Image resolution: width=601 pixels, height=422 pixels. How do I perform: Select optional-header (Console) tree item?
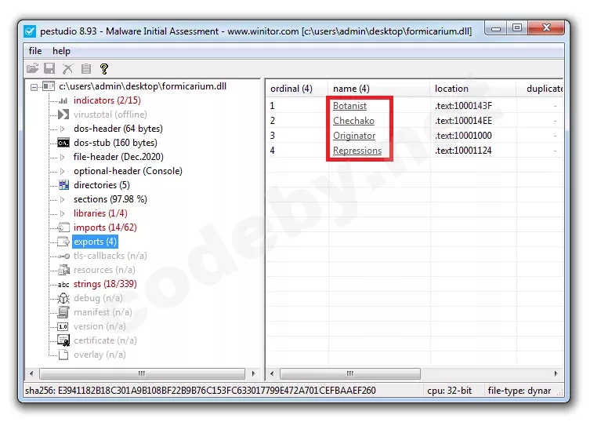coord(128,171)
